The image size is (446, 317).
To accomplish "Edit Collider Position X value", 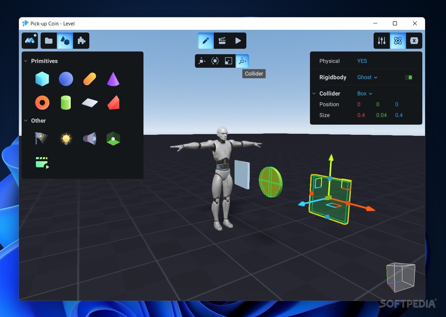I will (359, 104).
